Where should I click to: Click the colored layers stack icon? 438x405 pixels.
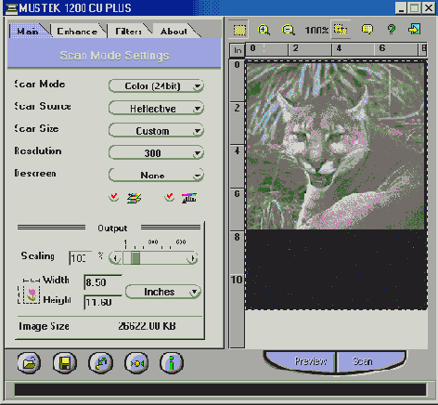click(135, 198)
